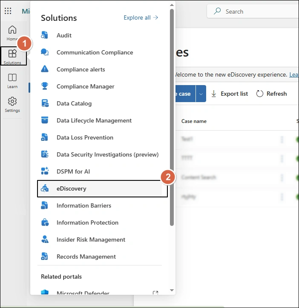Select Data Loss Prevention entry

[100, 137]
